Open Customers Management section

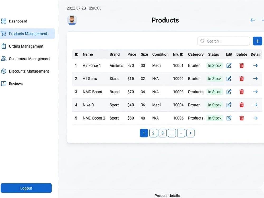click(30, 59)
